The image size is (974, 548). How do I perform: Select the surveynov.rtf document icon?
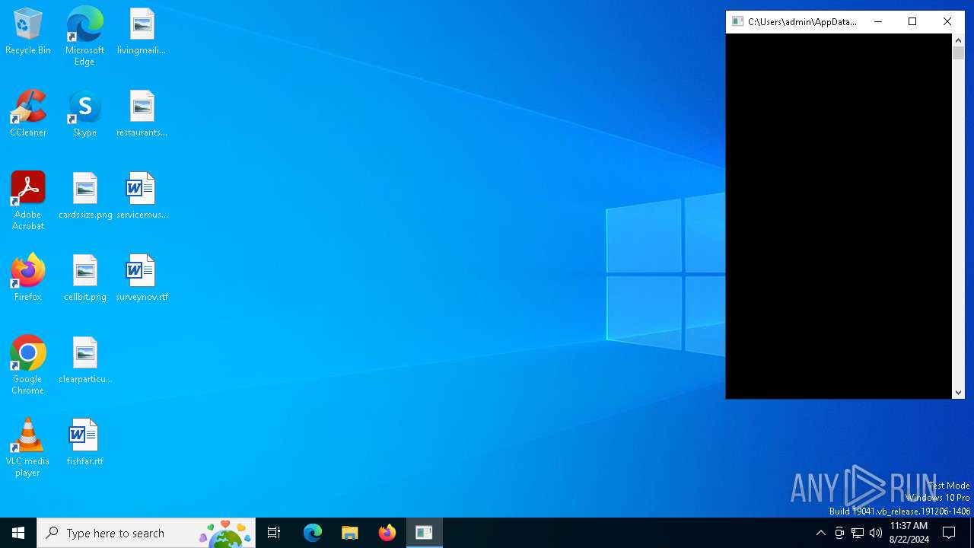(x=142, y=279)
